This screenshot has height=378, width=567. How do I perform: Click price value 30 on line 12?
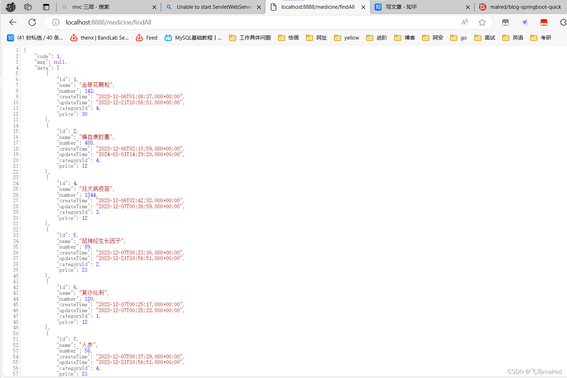point(85,114)
